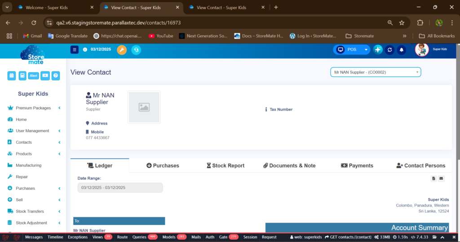The height and width of the screenshot is (242, 460).
Task: Open Repair in the sidebar
Action: click(22, 176)
